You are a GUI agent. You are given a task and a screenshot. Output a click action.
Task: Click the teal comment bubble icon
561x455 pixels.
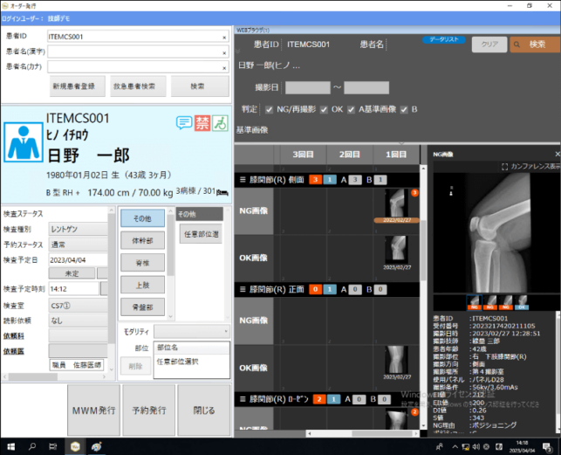point(184,122)
